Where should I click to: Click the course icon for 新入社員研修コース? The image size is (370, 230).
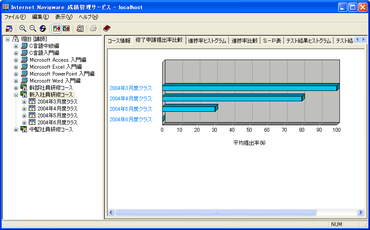(24, 94)
